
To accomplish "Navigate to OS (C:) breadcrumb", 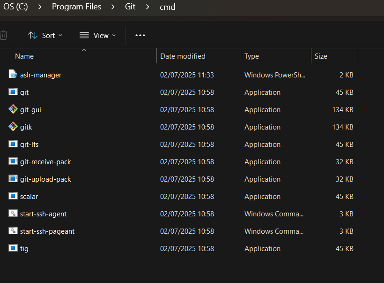I will [15, 7].
